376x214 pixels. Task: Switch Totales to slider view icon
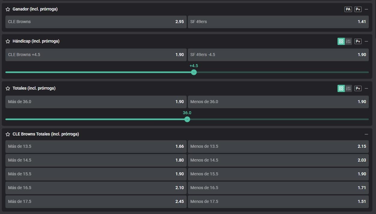348,88
